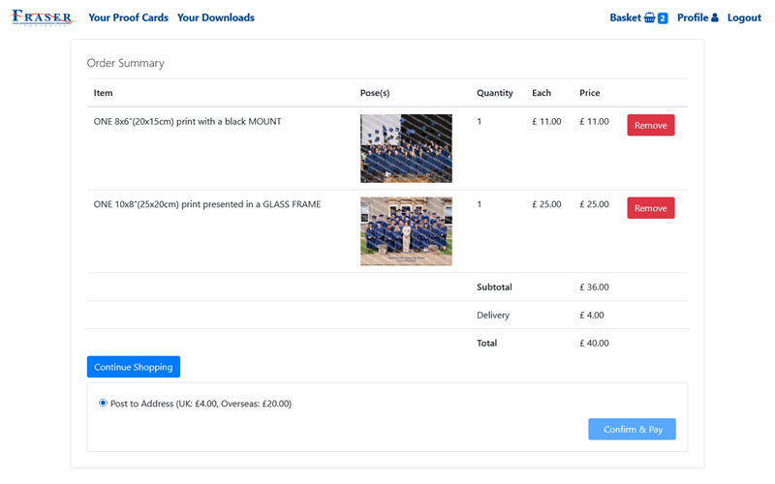
Task: Log out via Logout link
Action: 744,17
